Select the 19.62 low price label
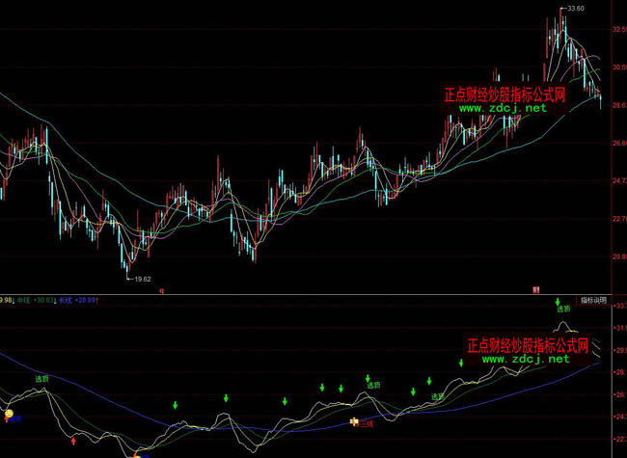The width and height of the screenshot is (627, 458). click(143, 279)
